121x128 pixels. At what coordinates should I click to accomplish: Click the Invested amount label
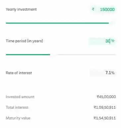coord(20,97)
